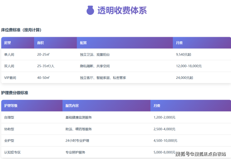
Task: Click the 搜狐号 watermark text
Action: [183, 154]
